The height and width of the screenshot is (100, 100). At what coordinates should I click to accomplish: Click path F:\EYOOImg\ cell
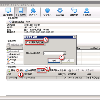click(x=29, y=78)
